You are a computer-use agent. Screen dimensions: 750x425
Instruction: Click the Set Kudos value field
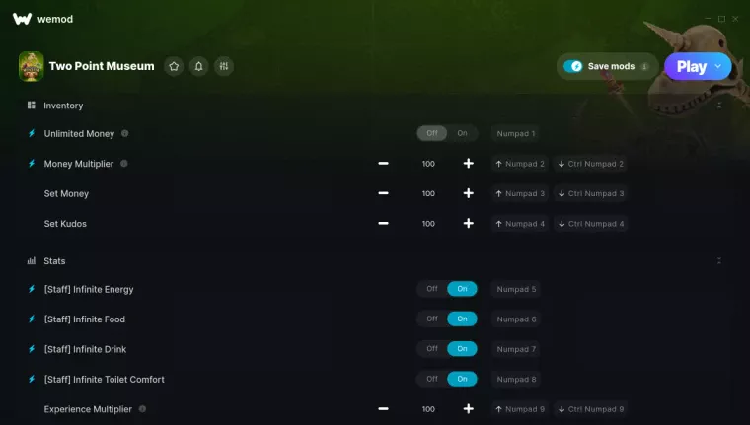coord(428,224)
